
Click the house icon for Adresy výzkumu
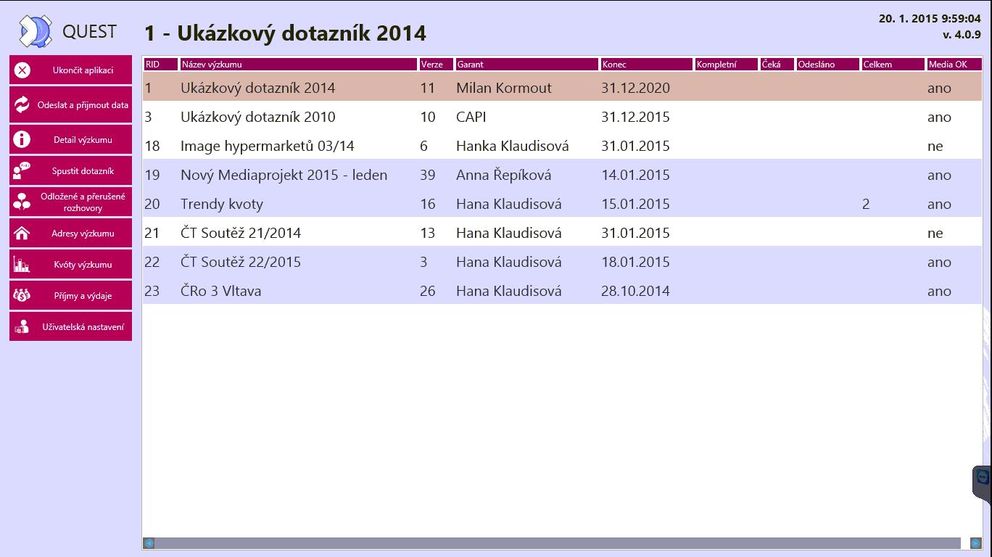[22, 234]
